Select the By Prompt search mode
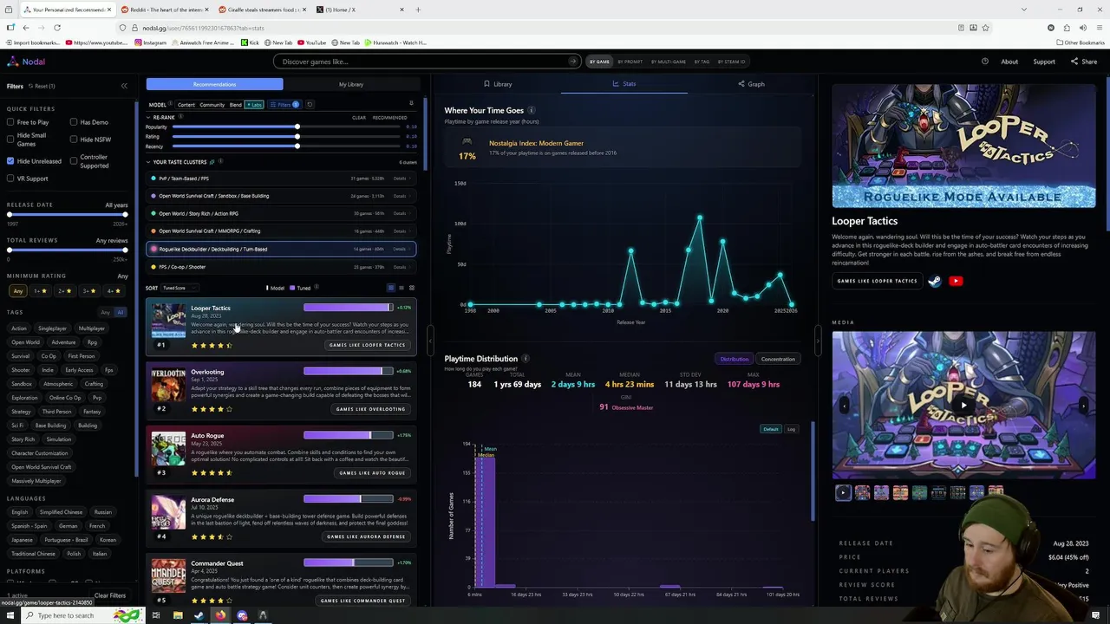Viewport: 1110px width, 624px height. 630,62
